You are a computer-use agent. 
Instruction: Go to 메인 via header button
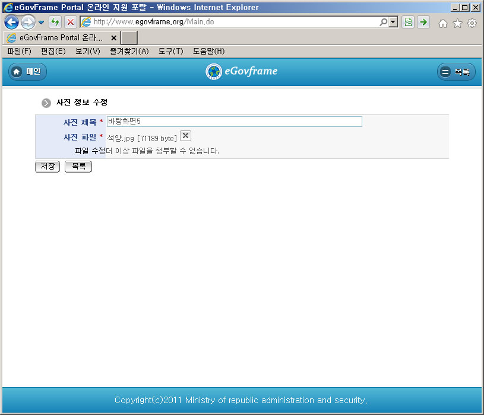pos(27,72)
